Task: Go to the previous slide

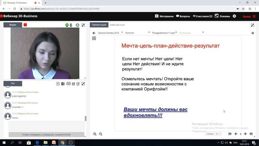Action: point(236,134)
